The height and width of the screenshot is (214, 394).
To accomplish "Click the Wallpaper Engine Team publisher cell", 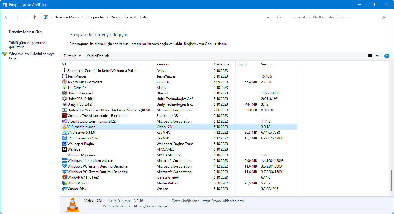I will [x=175, y=144].
